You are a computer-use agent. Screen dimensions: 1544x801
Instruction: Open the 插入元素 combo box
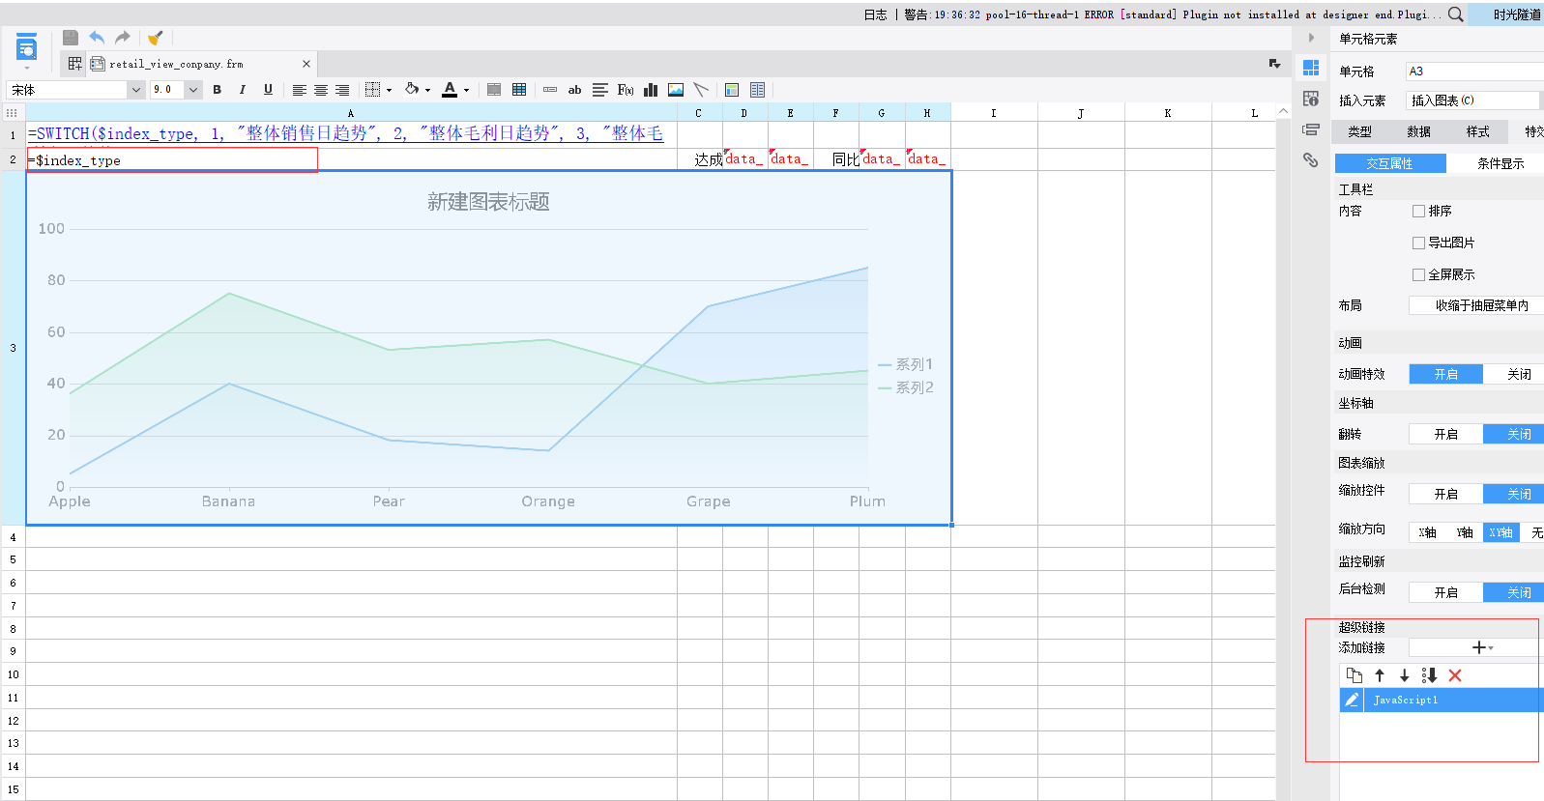[x=1472, y=100]
